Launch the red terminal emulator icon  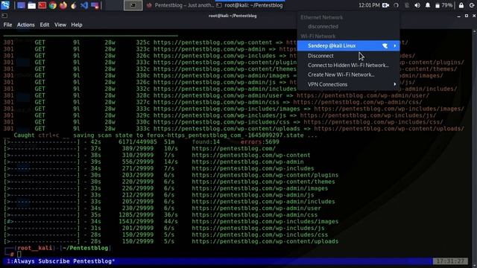pyautogui.click(x=42, y=5)
